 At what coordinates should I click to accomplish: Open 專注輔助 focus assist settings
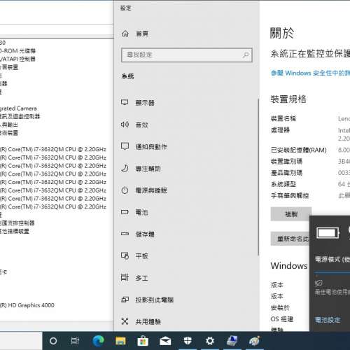point(141,169)
